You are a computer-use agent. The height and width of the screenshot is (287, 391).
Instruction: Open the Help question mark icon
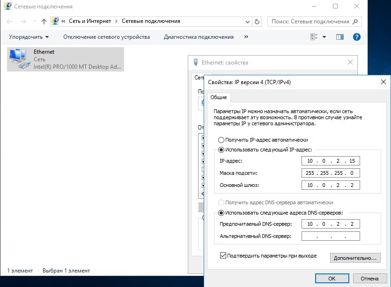point(356,37)
